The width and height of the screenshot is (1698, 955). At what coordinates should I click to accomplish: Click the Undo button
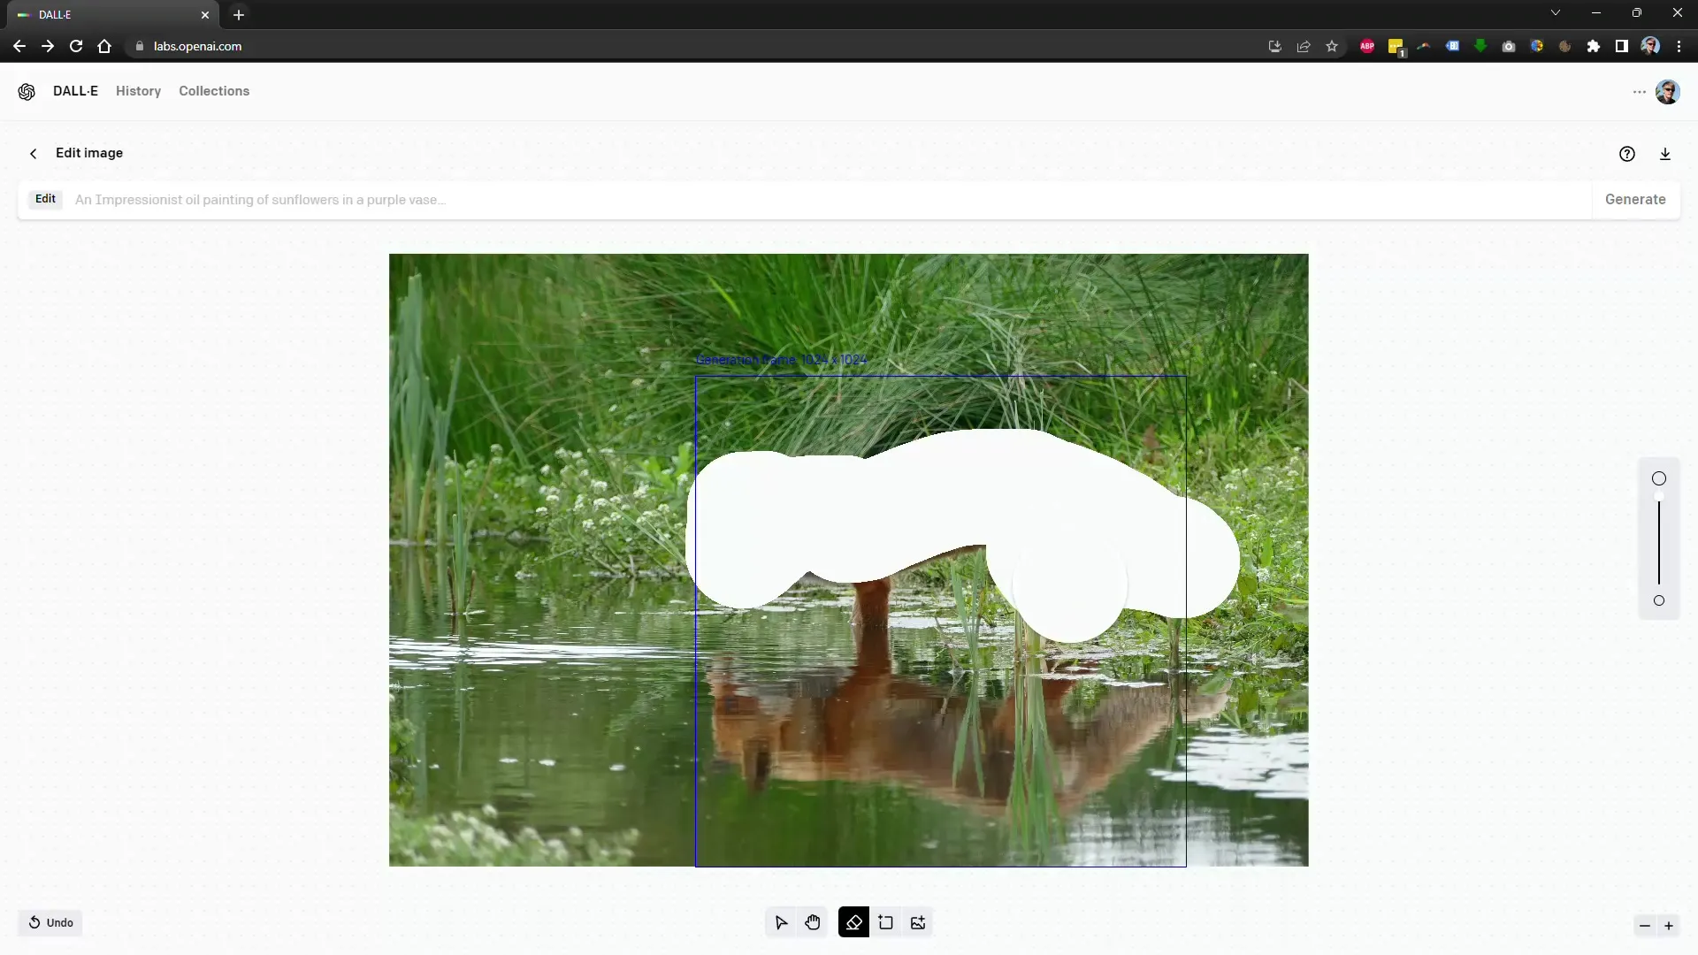[50, 921]
